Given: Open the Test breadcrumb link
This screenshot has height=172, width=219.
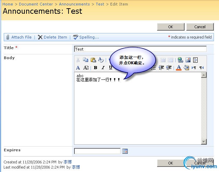Looking at the screenshot, I should (x=100, y=4).
